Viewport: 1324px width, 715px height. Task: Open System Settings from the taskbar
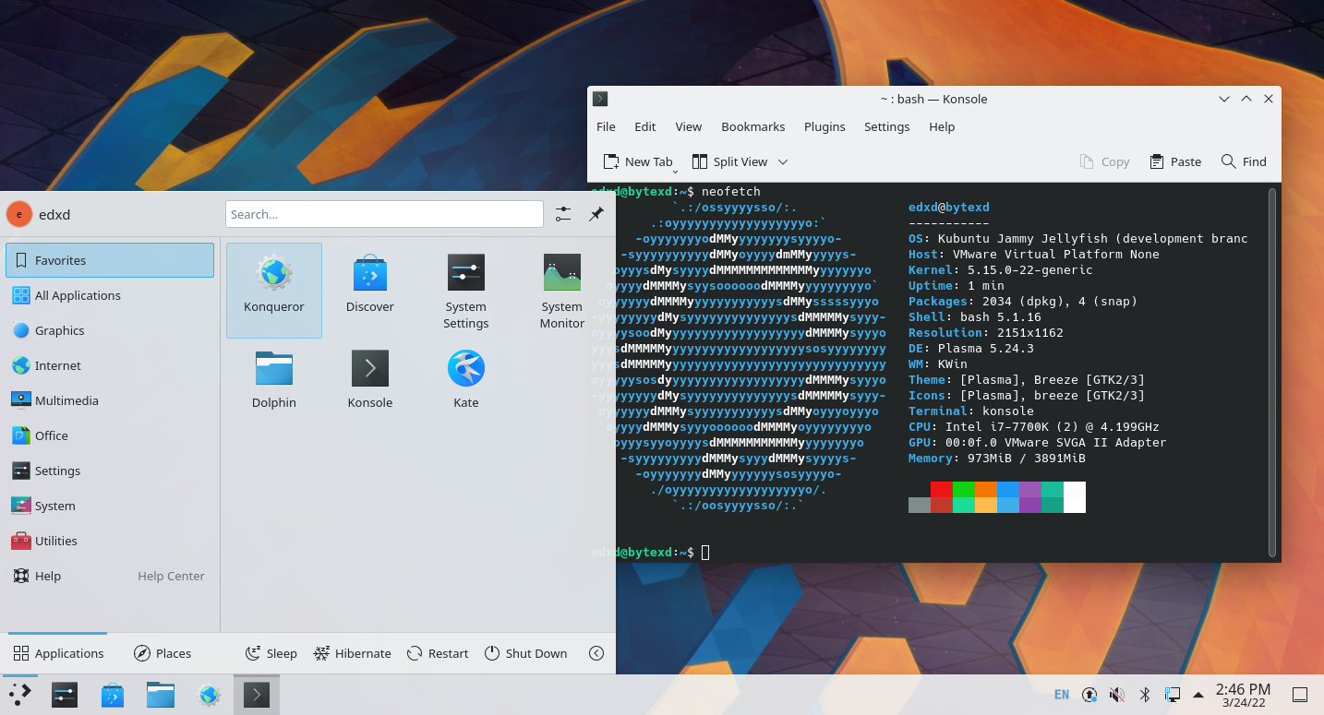coord(64,695)
